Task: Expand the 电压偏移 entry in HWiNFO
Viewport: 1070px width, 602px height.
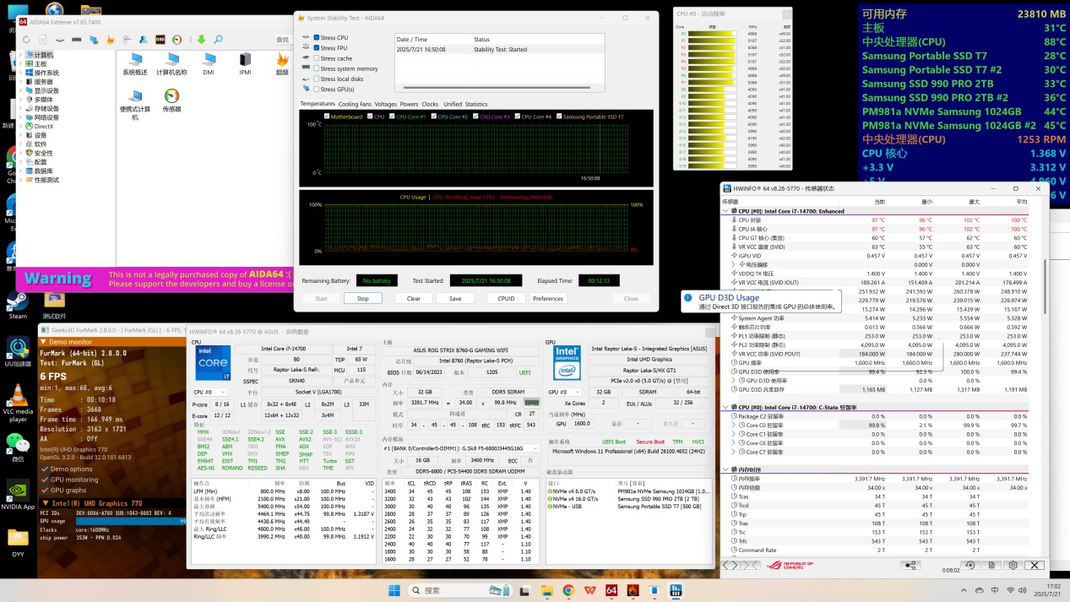Action: coord(733,263)
